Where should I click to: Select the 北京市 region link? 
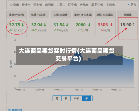[14, 5]
